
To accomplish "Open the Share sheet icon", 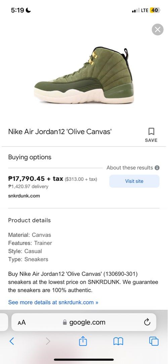I will click(83, 341).
